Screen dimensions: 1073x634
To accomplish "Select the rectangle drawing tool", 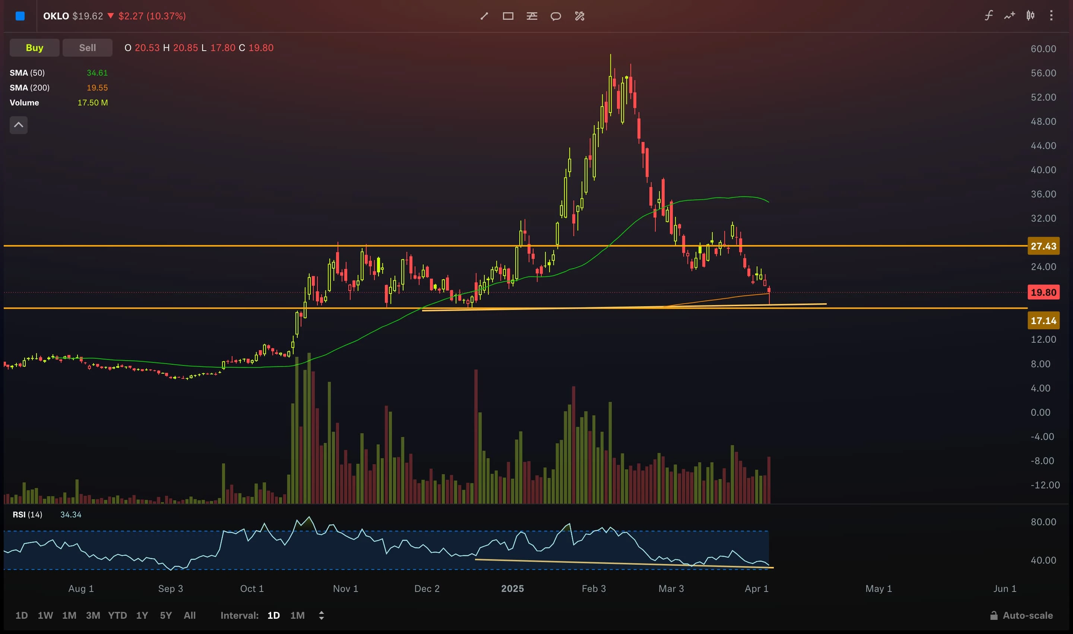I will (x=508, y=16).
